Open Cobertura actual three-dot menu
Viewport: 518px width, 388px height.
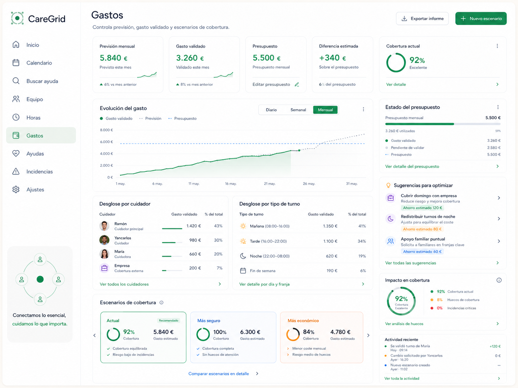497,46
